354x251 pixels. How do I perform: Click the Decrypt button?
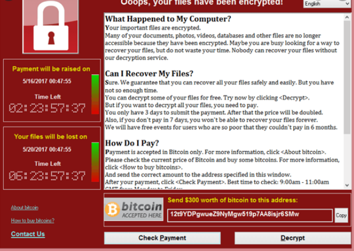[293, 238]
